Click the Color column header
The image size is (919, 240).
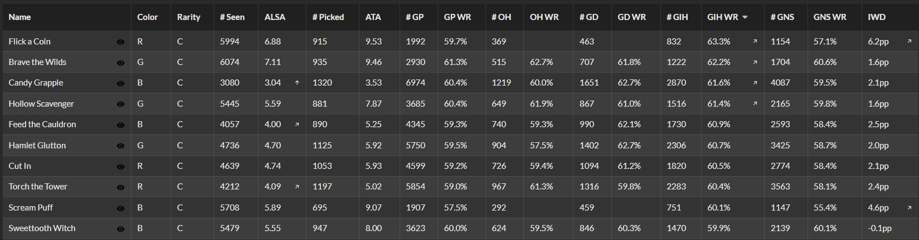(x=148, y=17)
